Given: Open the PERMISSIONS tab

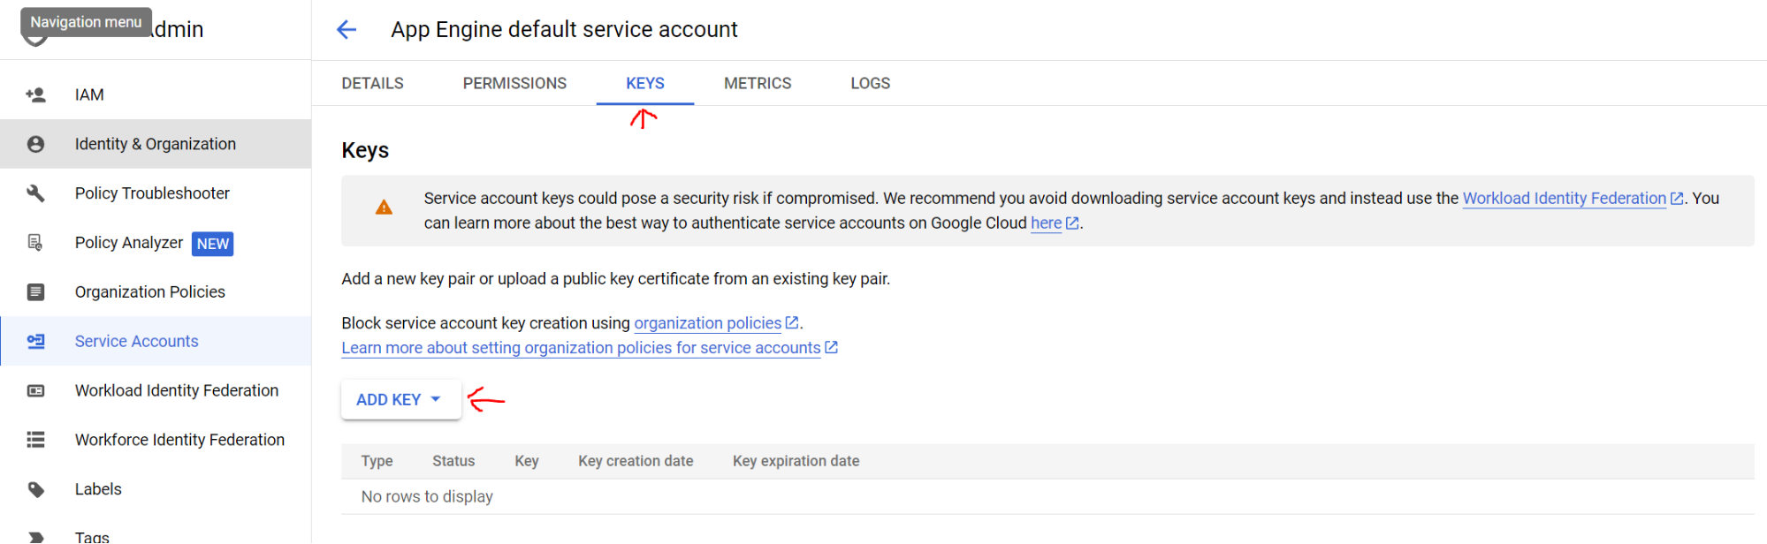Looking at the screenshot, I should pos(514,83).
